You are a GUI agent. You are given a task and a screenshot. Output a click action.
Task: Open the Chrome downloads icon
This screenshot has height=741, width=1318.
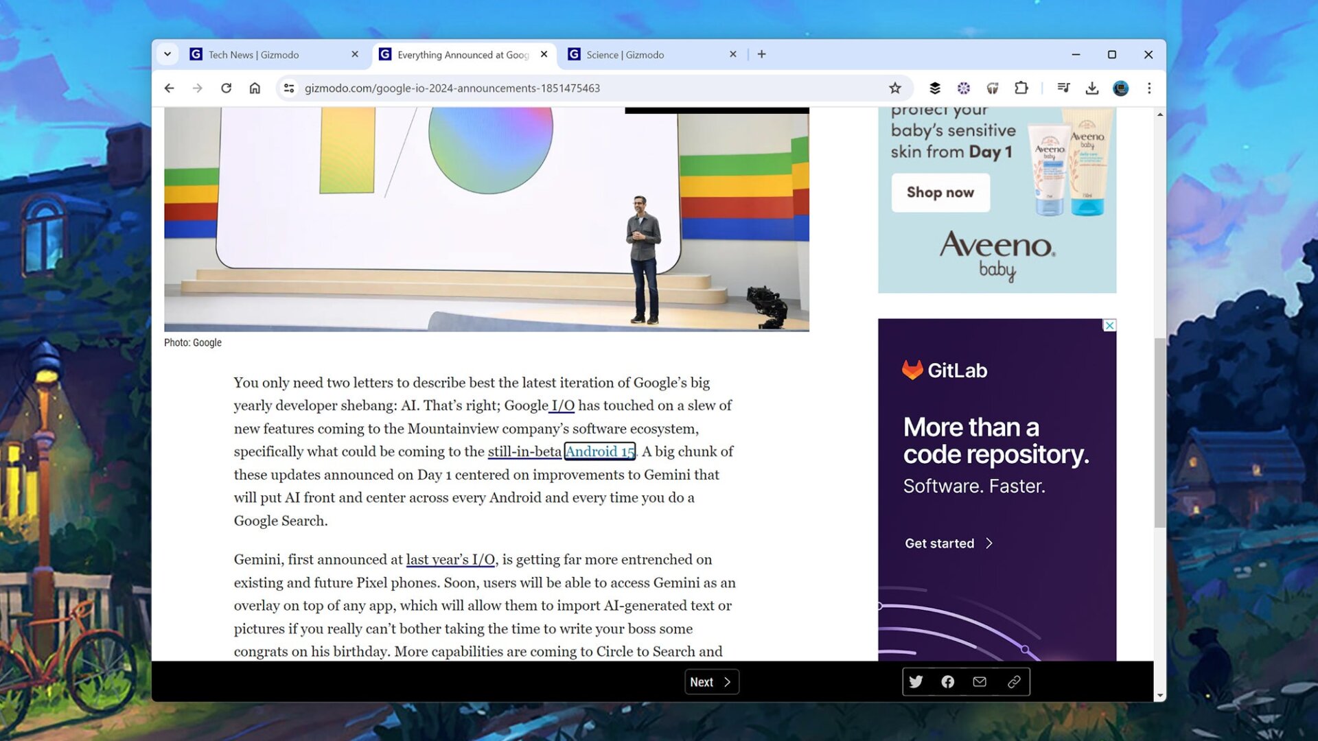(1091, 88)
